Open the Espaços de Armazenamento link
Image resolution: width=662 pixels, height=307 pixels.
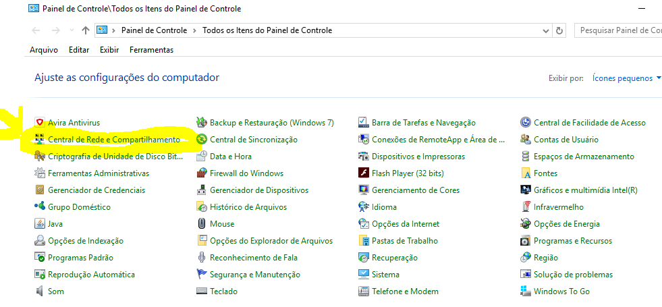tap(584, 157)
